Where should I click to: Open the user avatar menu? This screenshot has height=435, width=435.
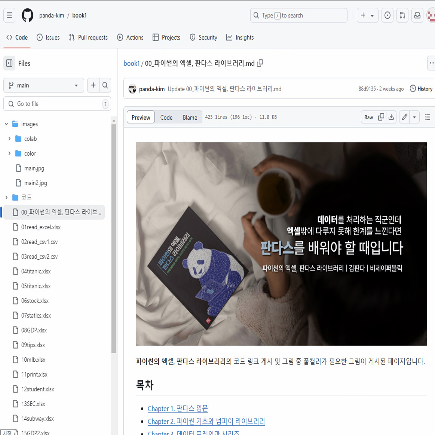pos(431,15)
